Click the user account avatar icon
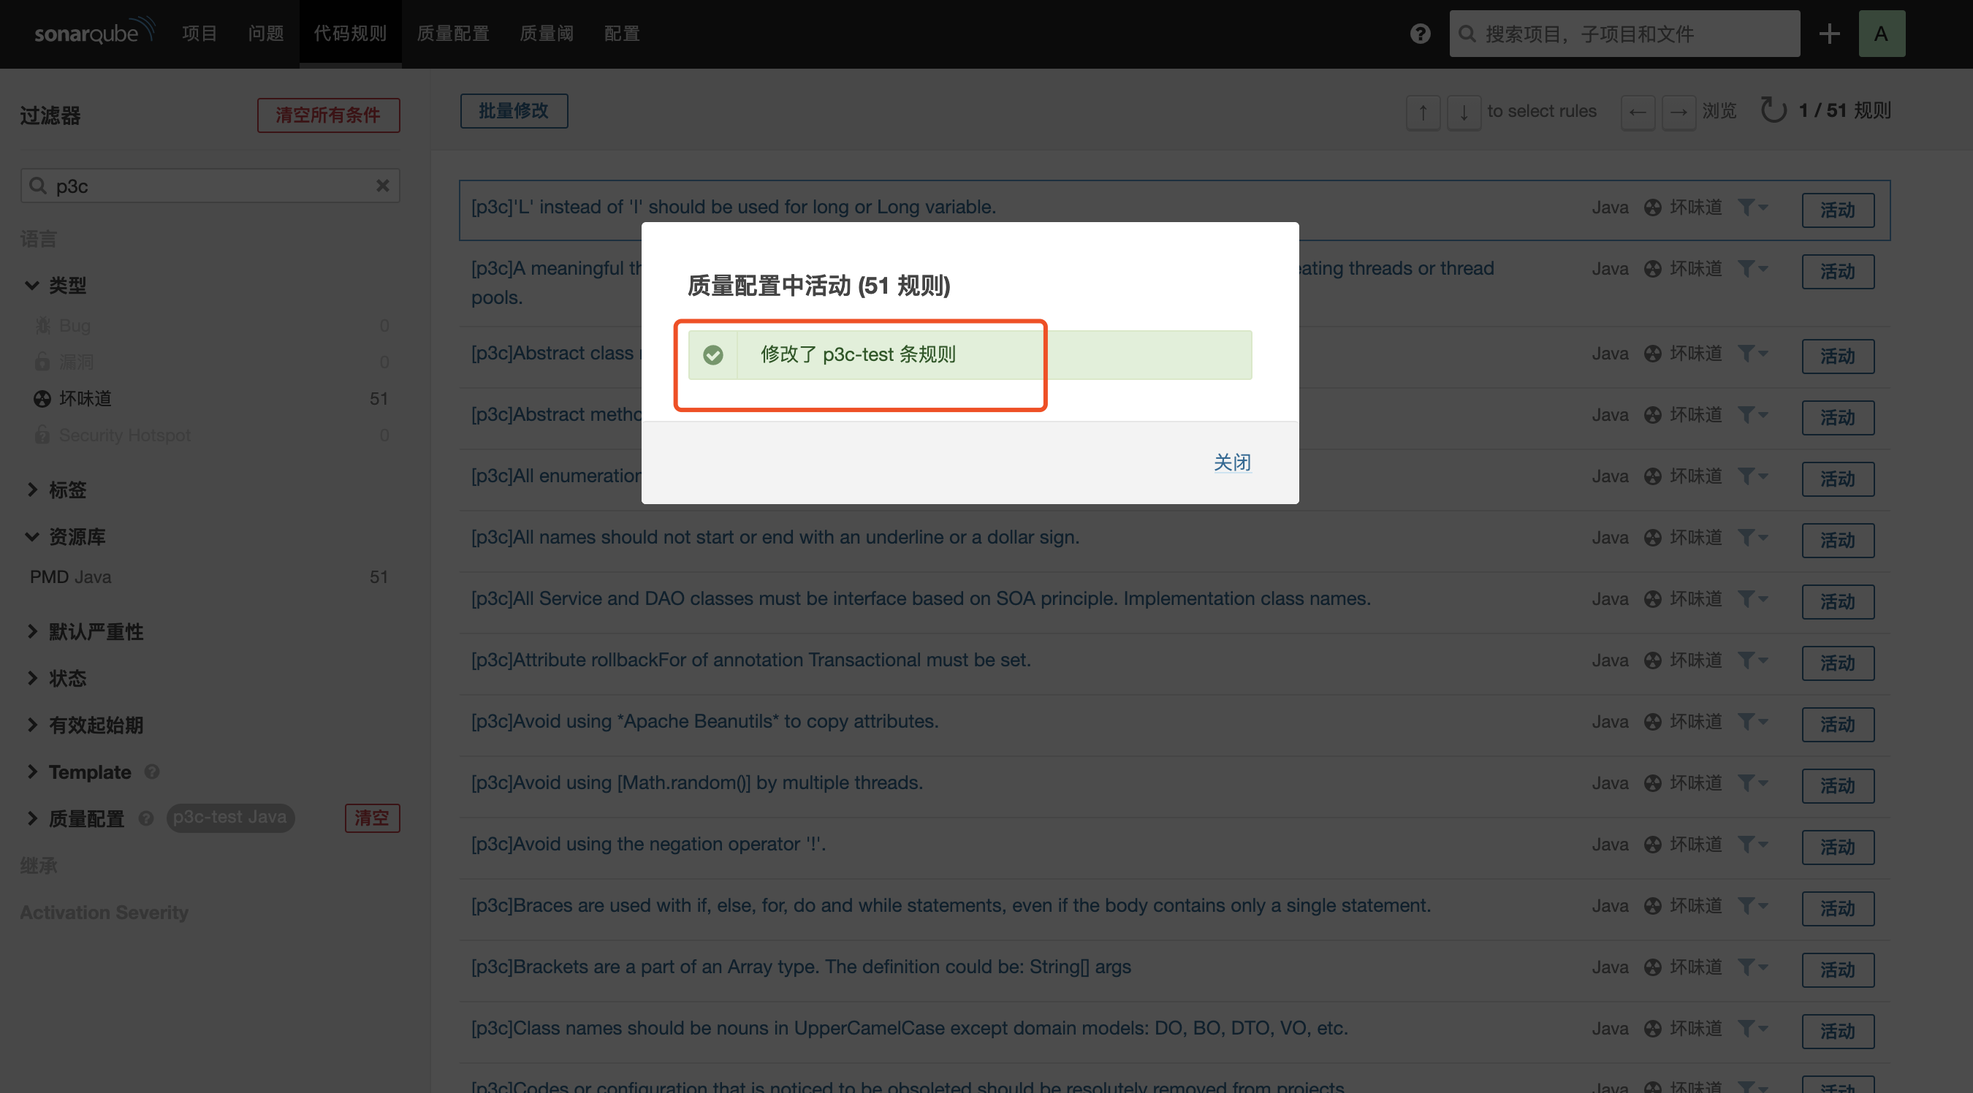1973x1093 pixels. click(1882, 34)
